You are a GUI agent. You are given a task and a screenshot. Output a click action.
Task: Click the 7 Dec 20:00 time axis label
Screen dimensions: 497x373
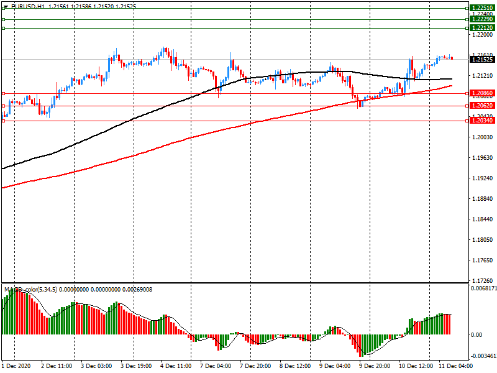point(255,366)
